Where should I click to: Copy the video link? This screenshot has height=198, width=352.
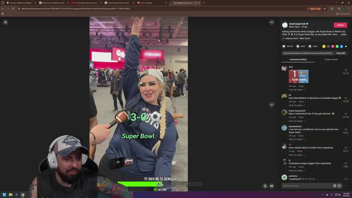340,53
